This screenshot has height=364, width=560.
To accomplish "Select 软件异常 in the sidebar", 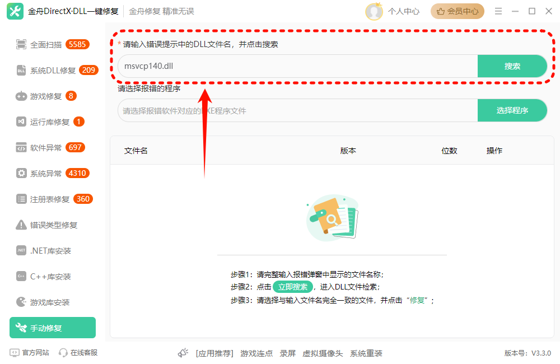I will (x=53, y=147).
